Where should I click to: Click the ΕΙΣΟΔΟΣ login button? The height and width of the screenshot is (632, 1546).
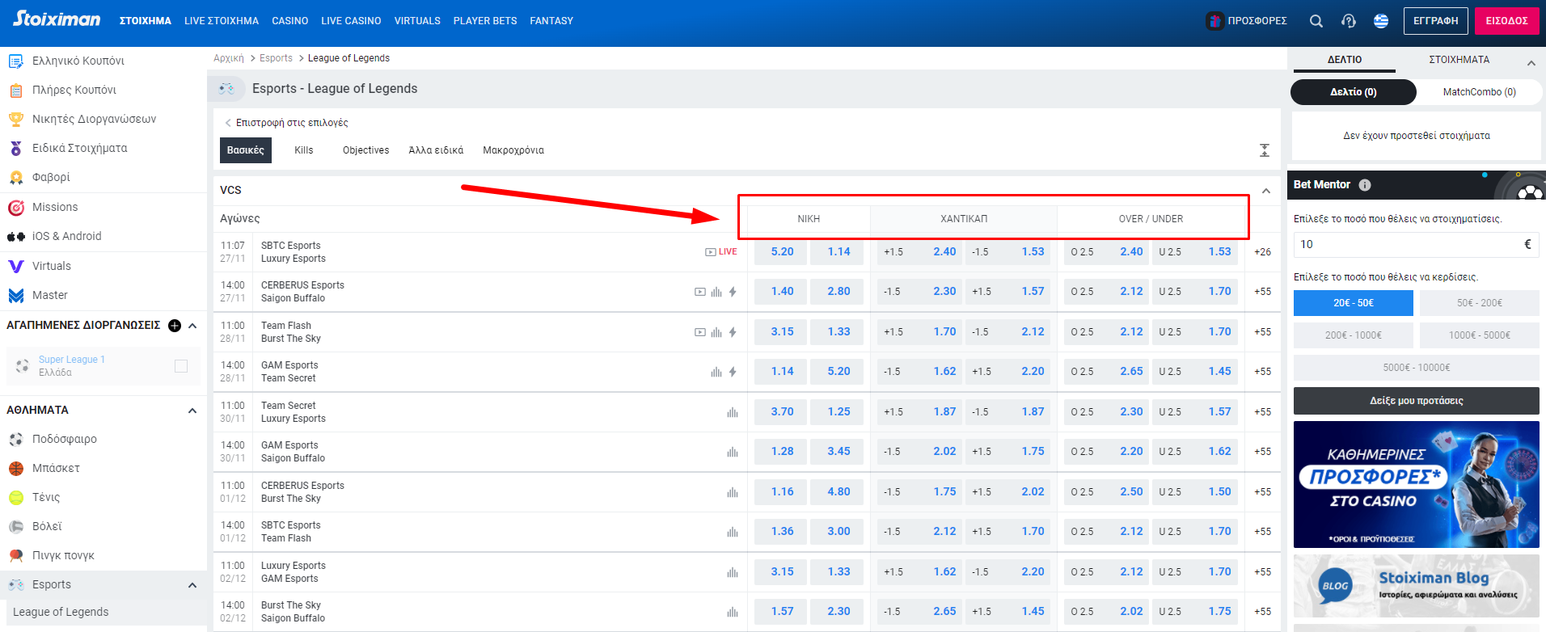pyautogui.click(x=1506, y=21)
